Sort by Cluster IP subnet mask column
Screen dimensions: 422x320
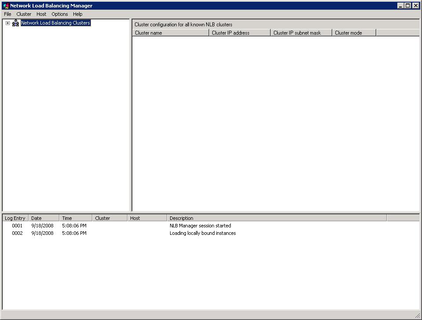301,33
